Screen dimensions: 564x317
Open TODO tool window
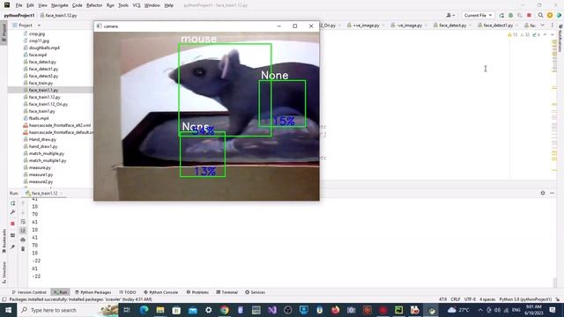point(127,292)
